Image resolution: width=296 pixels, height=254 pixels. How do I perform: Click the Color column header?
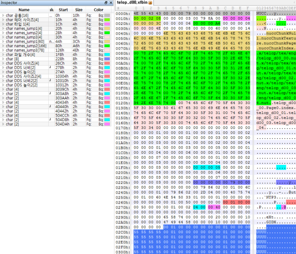tap(98, 10)
